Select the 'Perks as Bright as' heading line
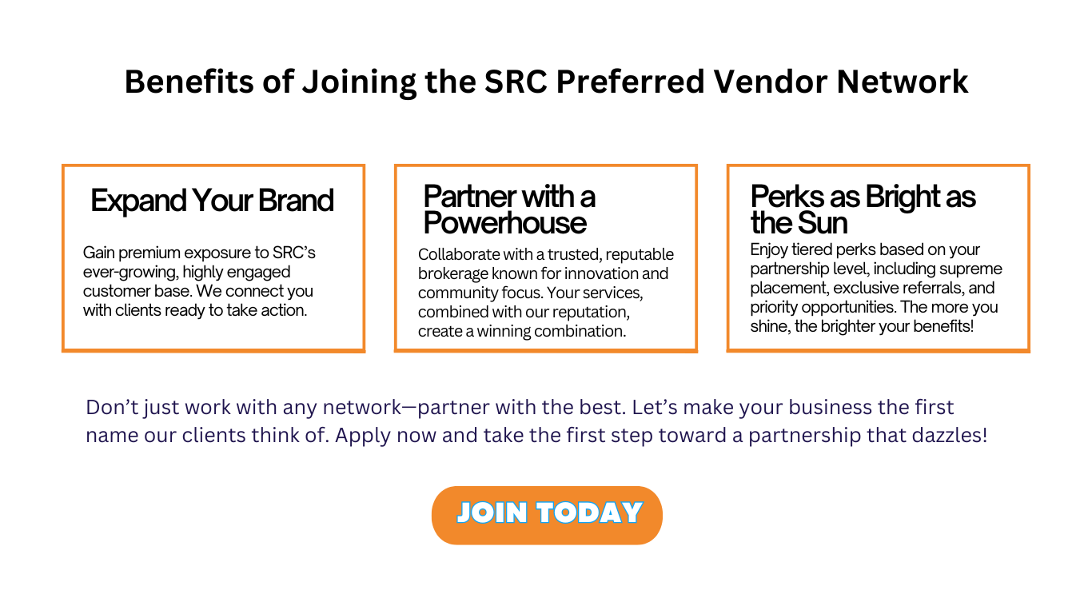Viewport: 1092px width, 614px height. (x=863, y=196)
